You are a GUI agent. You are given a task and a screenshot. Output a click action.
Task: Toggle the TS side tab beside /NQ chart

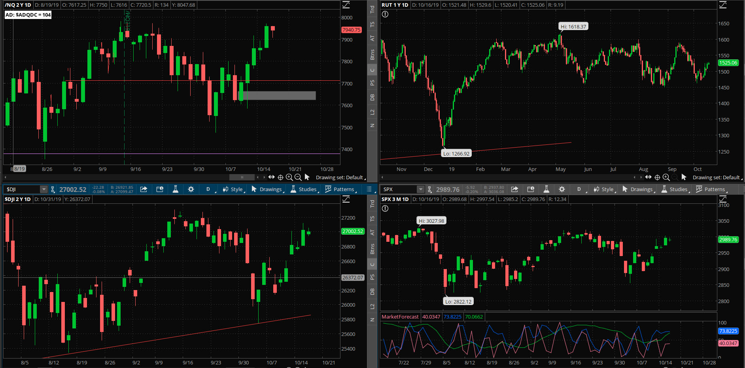point(372,24)
